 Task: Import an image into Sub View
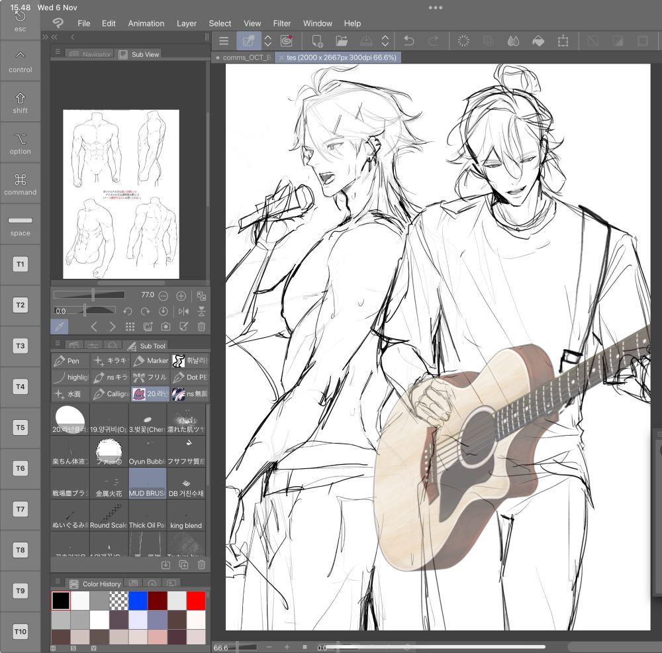[148, 326]
